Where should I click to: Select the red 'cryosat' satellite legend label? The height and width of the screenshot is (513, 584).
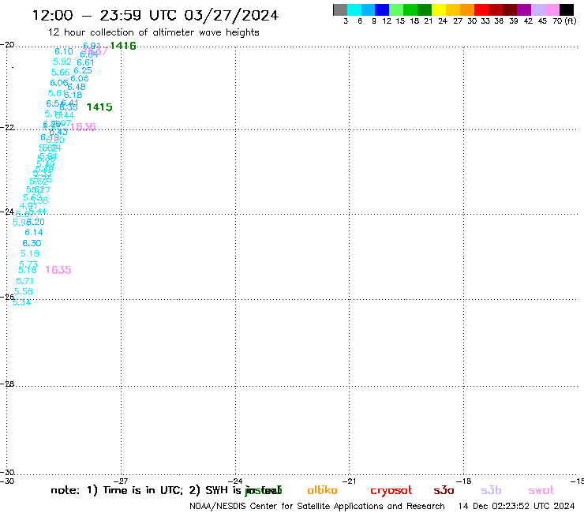coord(391,491)
